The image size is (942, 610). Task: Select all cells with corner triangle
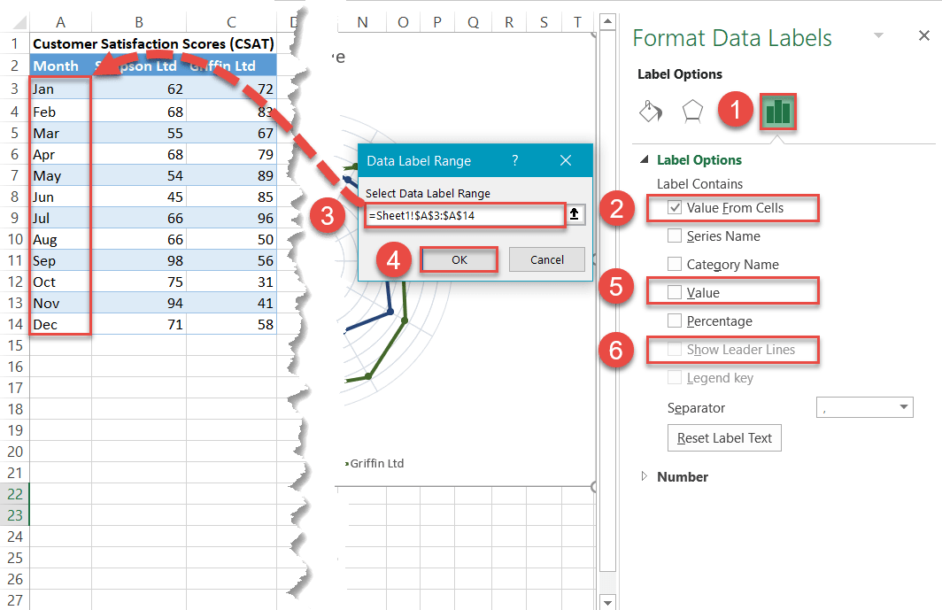pyautogui.click(x=19, y=23)
